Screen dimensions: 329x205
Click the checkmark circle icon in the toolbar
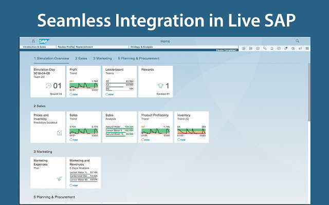279,48
